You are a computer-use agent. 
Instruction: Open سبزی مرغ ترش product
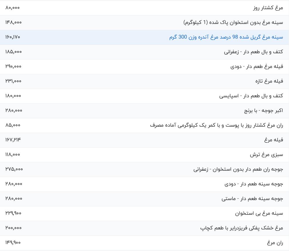point(267,155)
